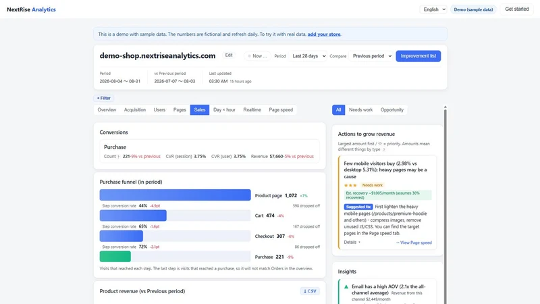
Task: Switch to the Page speed tab
Action: point(281,109)
